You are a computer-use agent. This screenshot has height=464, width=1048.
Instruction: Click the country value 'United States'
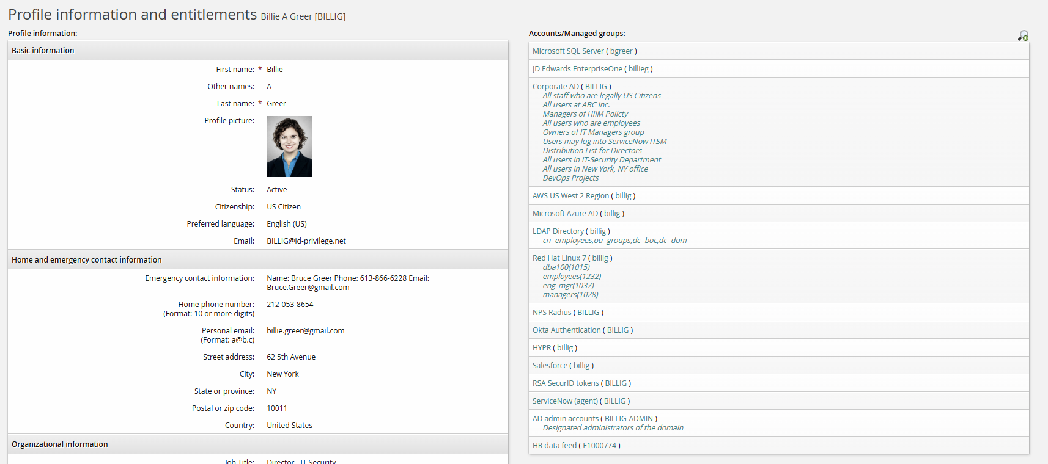tap(290, 426)
